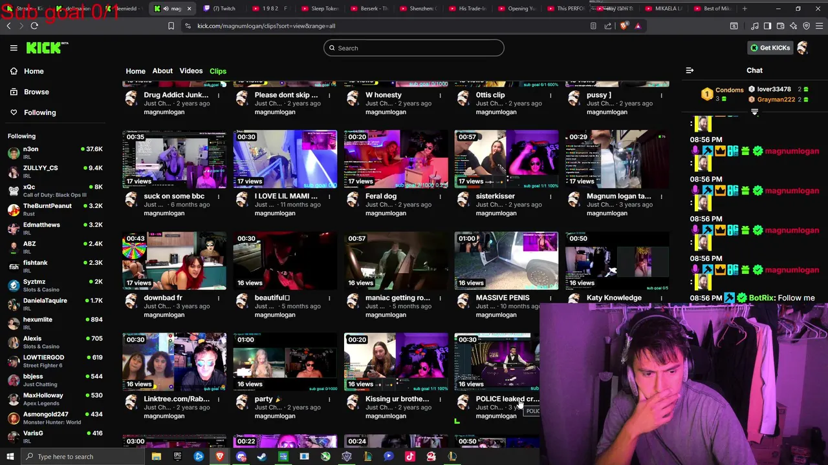The height and width of the screenshot is (465, 828).
Task: Click the Windows Start button
Action: [x=10, y=457]
